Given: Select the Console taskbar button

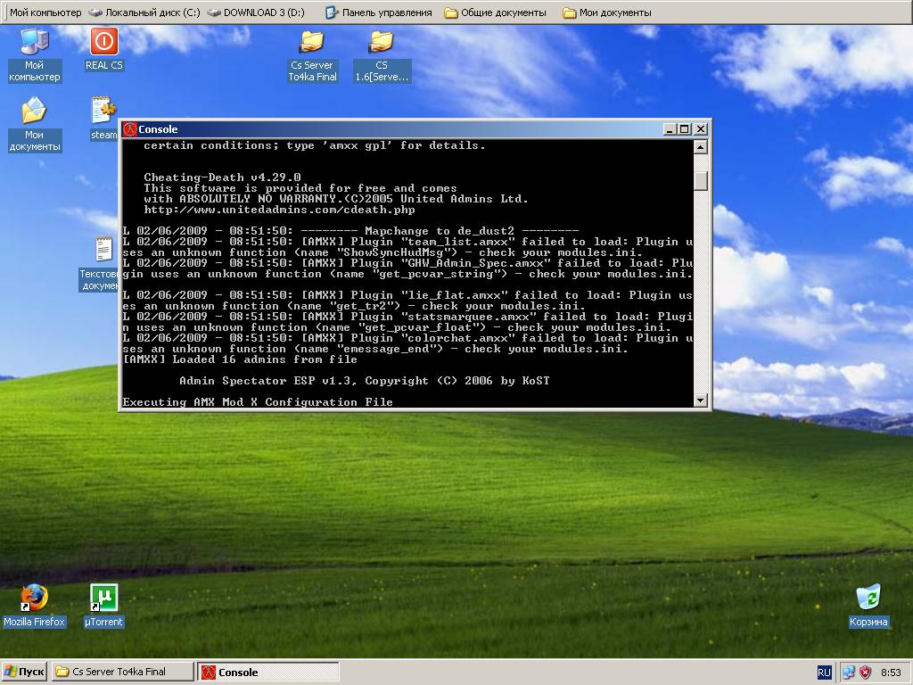Looking at the screenshot, I should coord(267,672).
